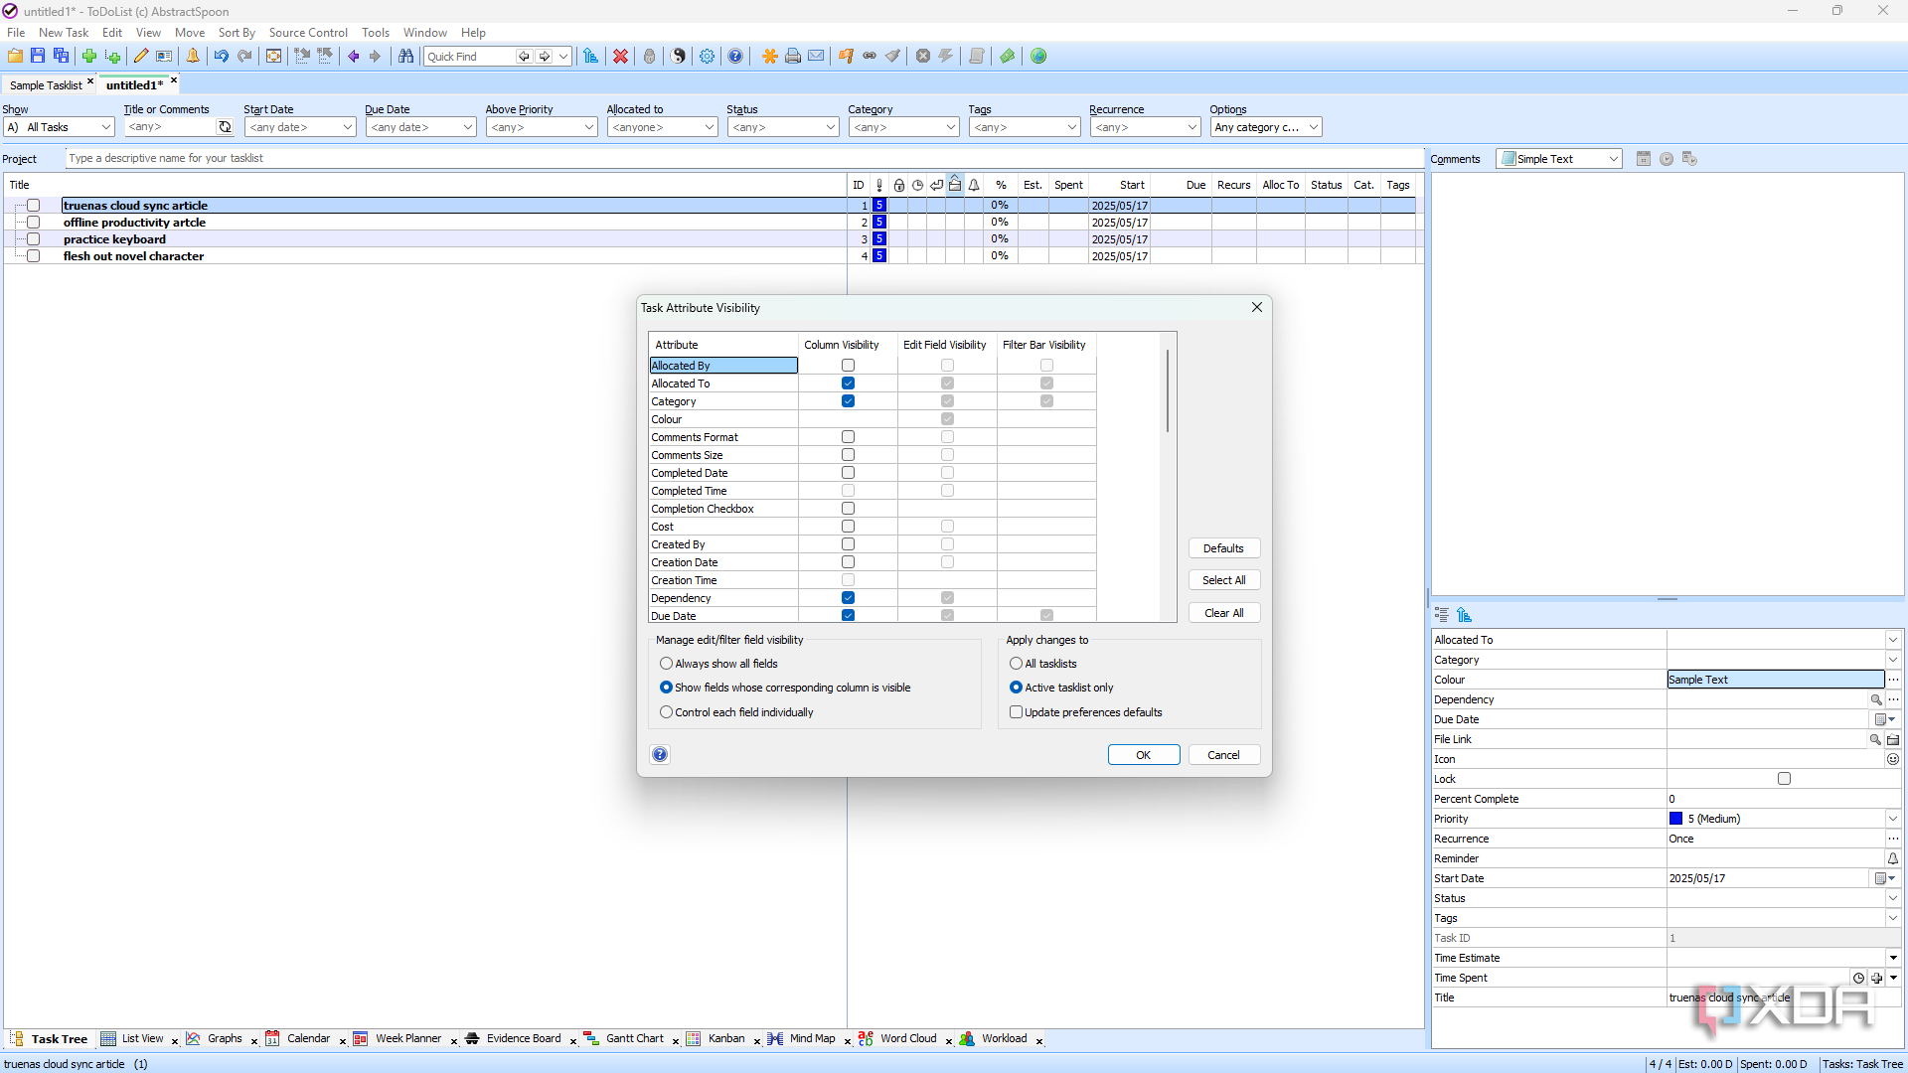Click the Undo arrow in toolbar
The height and width of the screenshot is (1073, 1908).
(221, 57)
